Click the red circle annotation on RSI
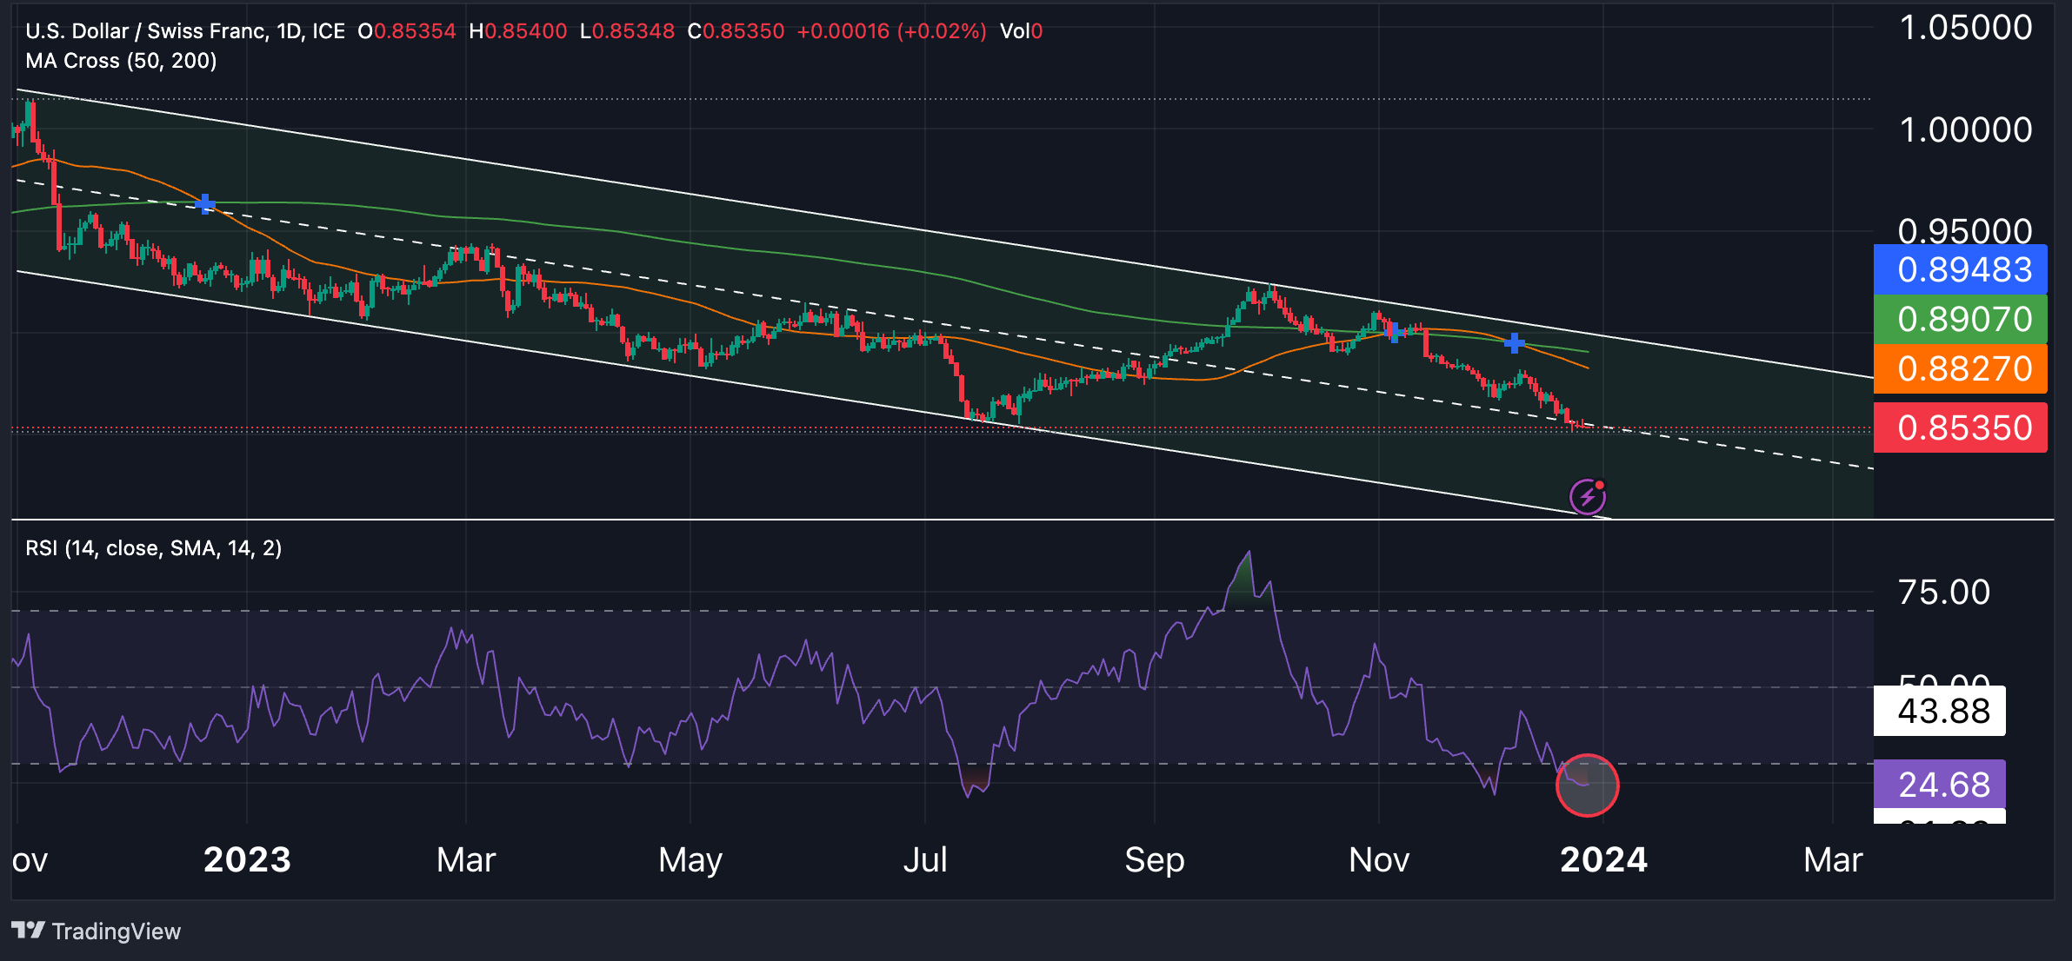 click(1587, 785)
